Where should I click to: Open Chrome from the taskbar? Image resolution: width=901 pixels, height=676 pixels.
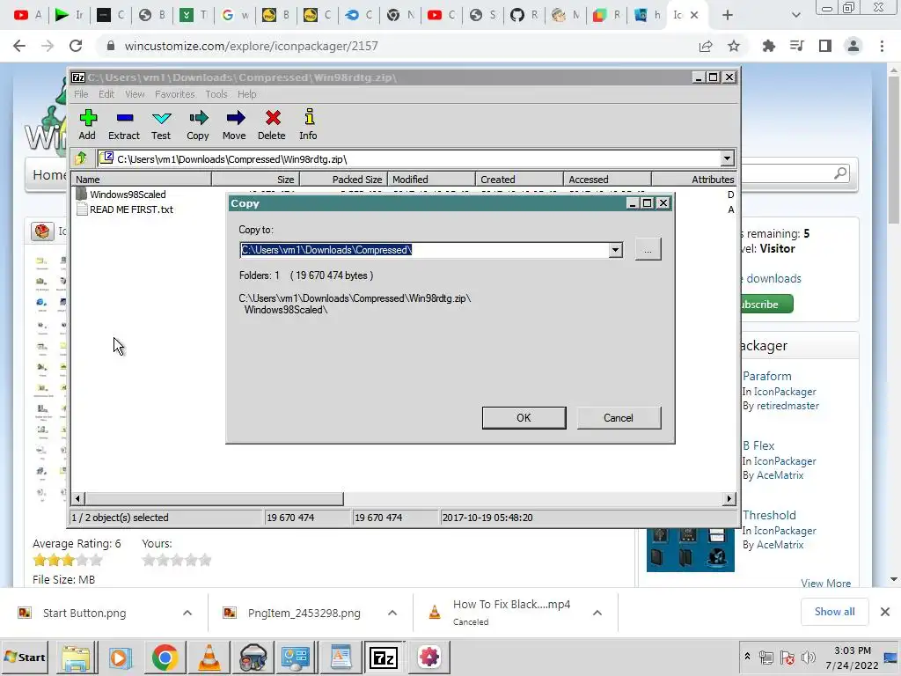click(165, 657)
